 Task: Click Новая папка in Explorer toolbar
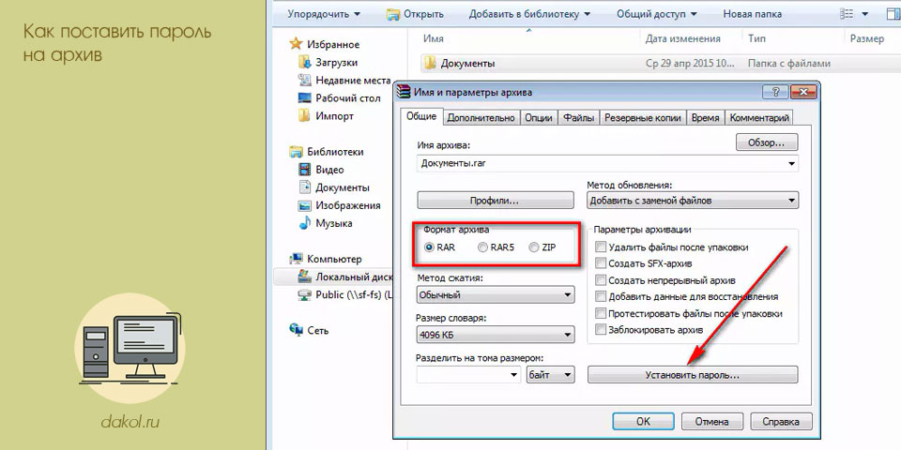[752, 14]
